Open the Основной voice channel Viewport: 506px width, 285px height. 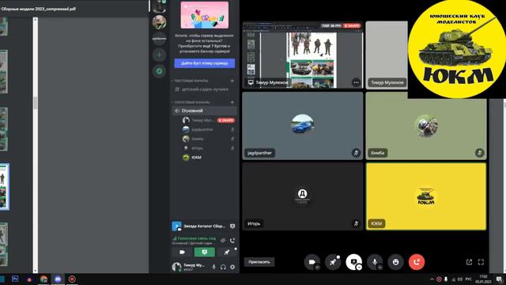coord(204,111)
